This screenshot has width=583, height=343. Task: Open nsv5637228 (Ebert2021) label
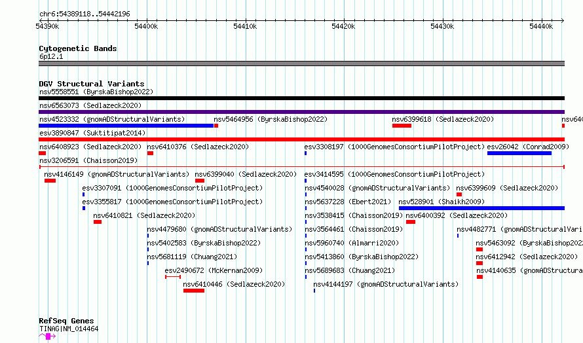coord(348,202)
